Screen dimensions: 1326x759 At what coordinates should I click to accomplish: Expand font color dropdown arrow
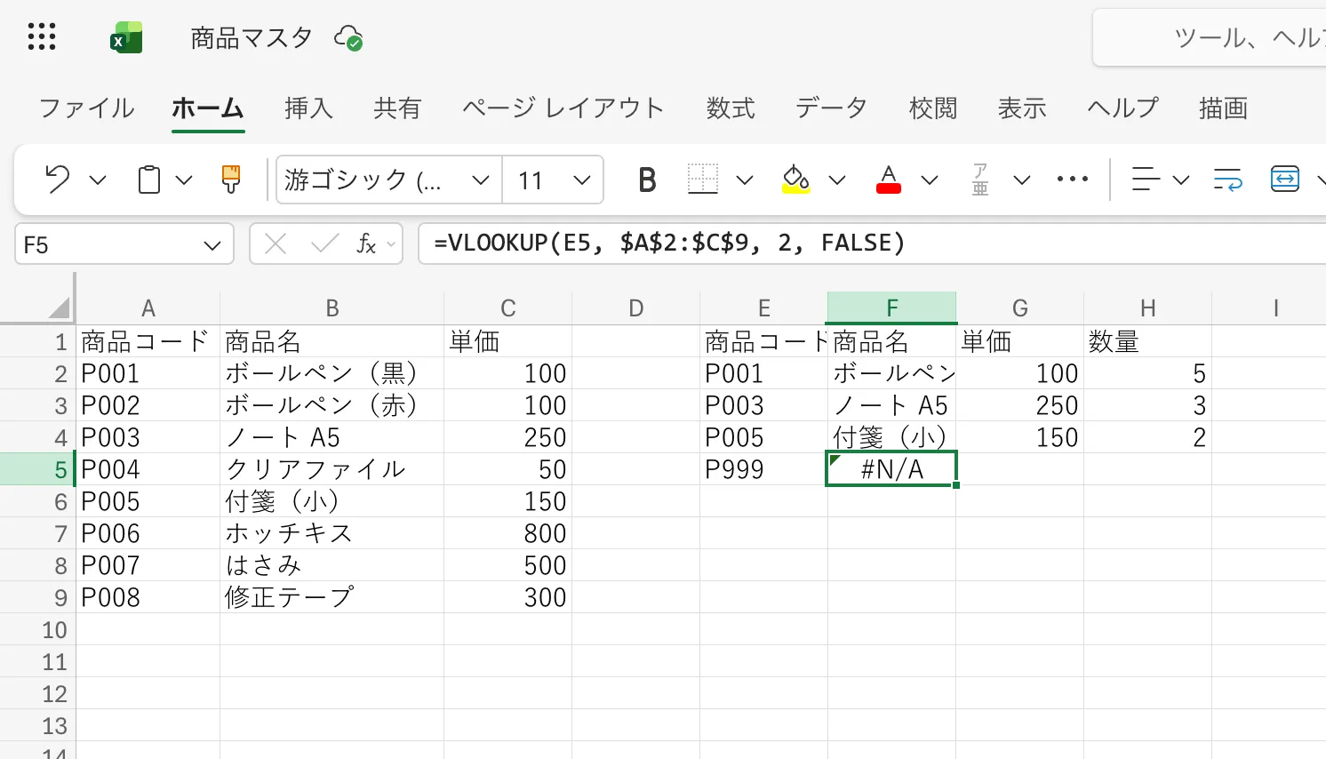click(x=930, y=180)
